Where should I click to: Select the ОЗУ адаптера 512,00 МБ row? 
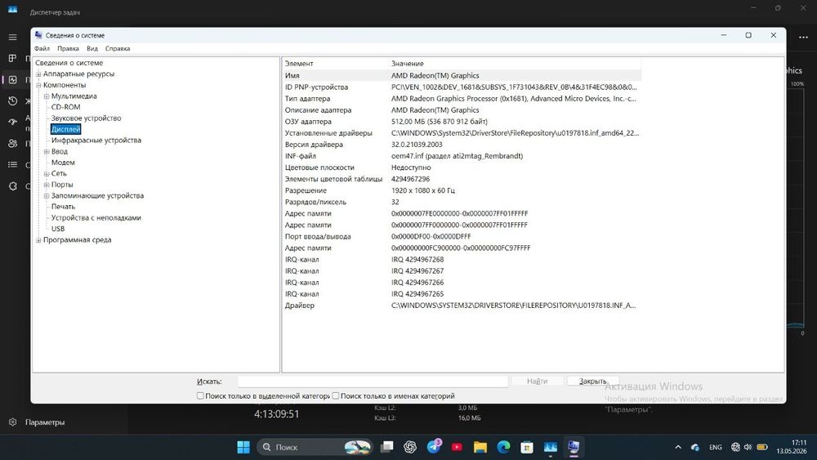point(462,122)
